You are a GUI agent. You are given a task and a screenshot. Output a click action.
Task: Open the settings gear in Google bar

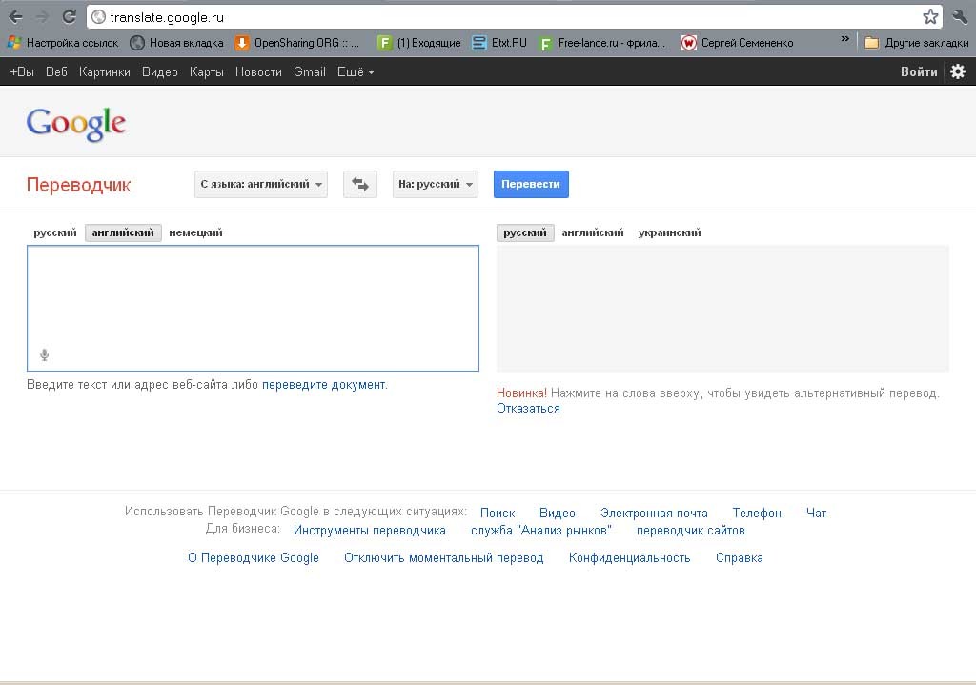(x=958, y=71)
